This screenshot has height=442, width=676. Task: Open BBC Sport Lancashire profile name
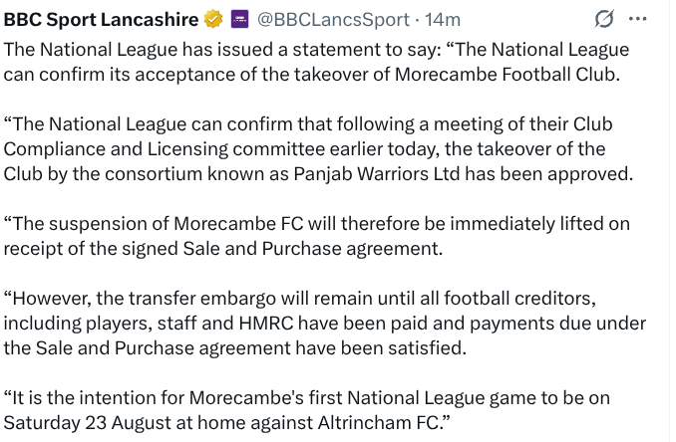(x=101, y=19)
